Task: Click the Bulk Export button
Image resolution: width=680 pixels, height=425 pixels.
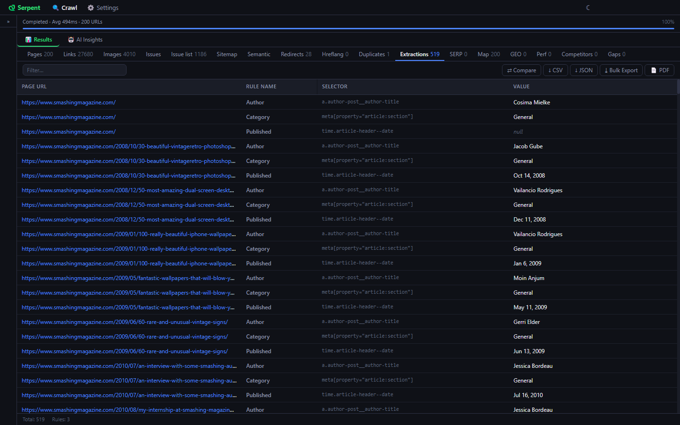Action: [621, 70]
